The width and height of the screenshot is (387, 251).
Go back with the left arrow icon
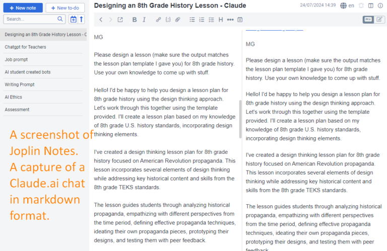pos(101,20)
